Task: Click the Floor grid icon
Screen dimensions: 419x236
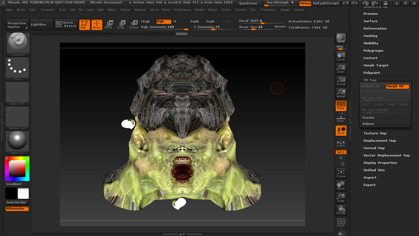Action: pyautogui.click(x=341, y=118)
